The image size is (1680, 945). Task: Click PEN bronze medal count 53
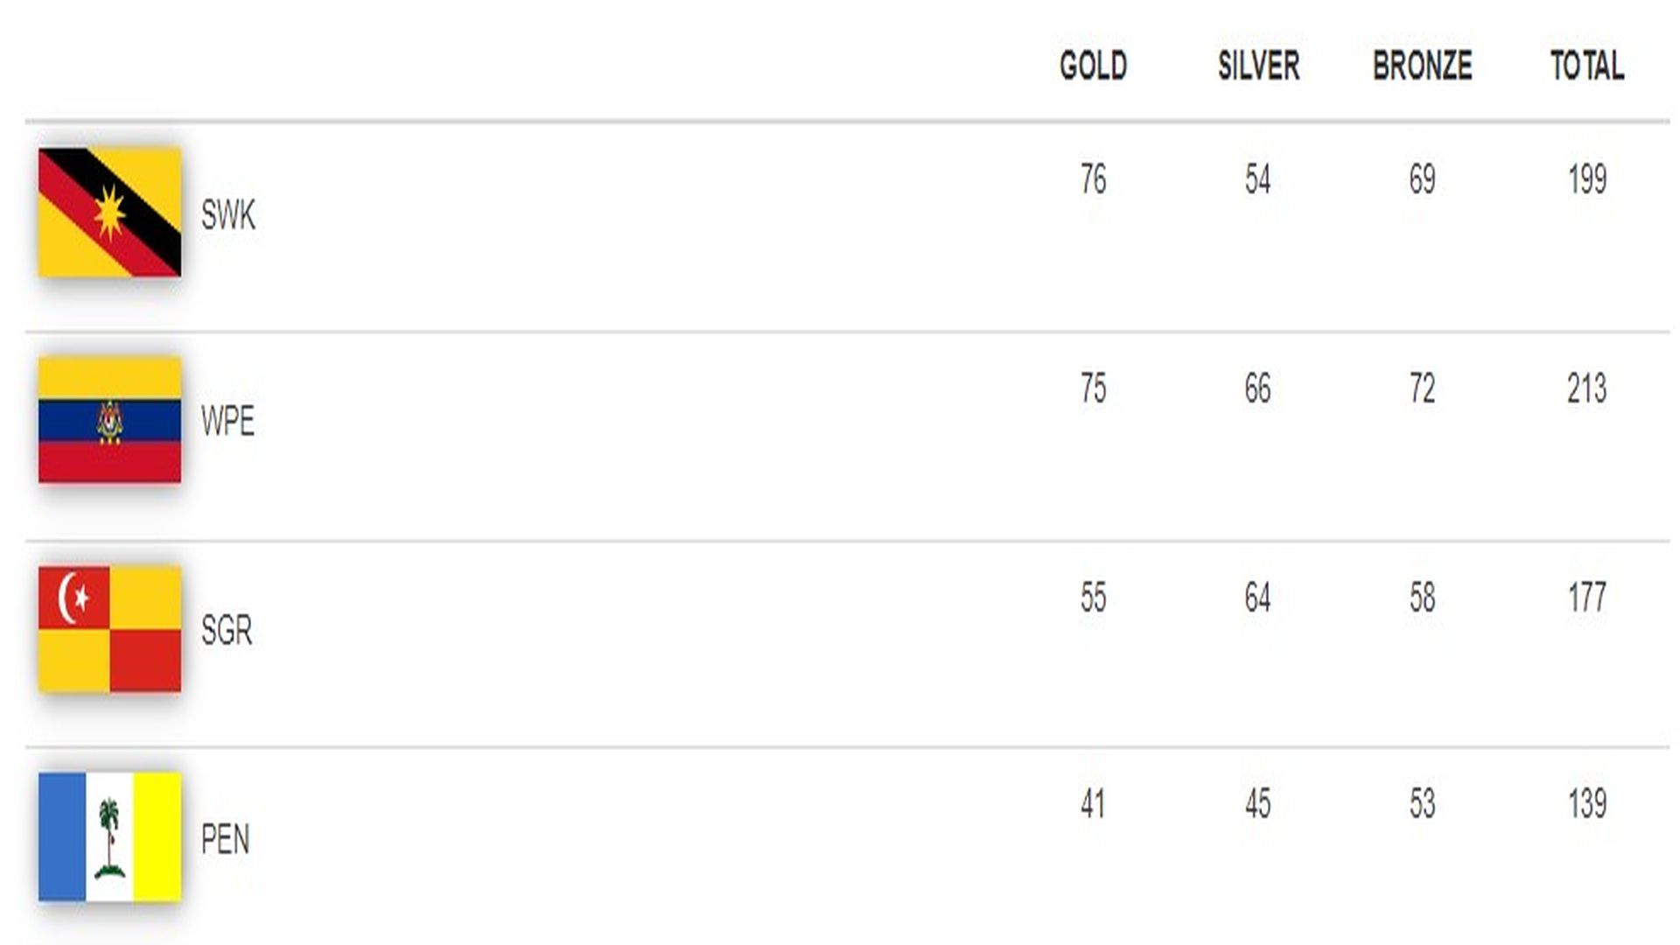point(1422,803)
